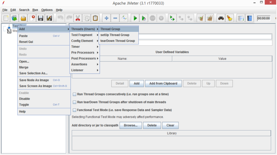Click the classpath Clear button
This screenshot has width=277, height=155.
170,125
